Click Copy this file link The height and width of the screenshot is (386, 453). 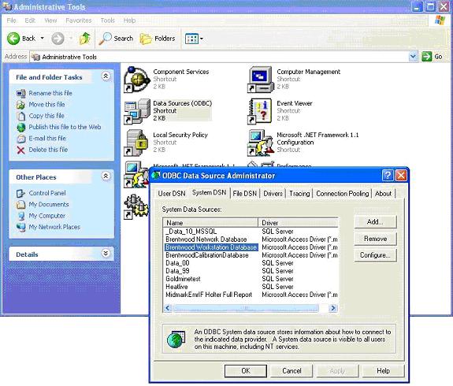(46, 116)
